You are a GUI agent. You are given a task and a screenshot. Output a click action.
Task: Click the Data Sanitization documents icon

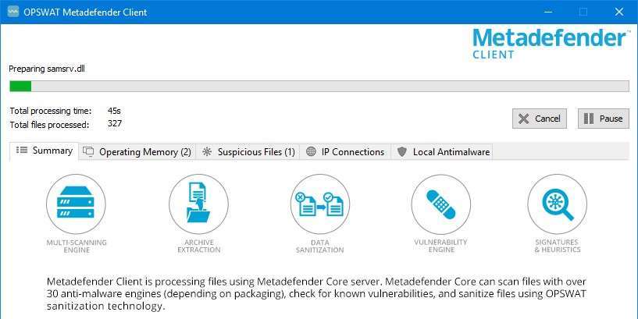(x=320, y=204)
